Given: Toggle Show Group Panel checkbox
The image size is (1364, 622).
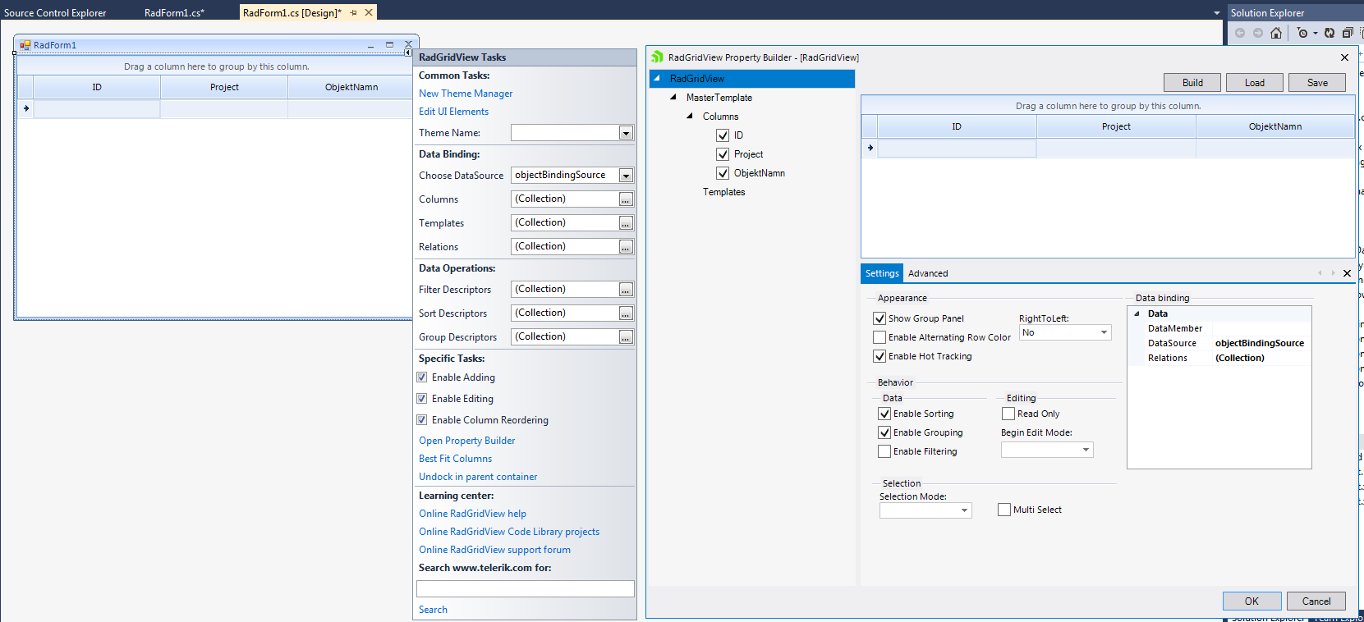Looking at the screenshot, I should pos(879,318).
